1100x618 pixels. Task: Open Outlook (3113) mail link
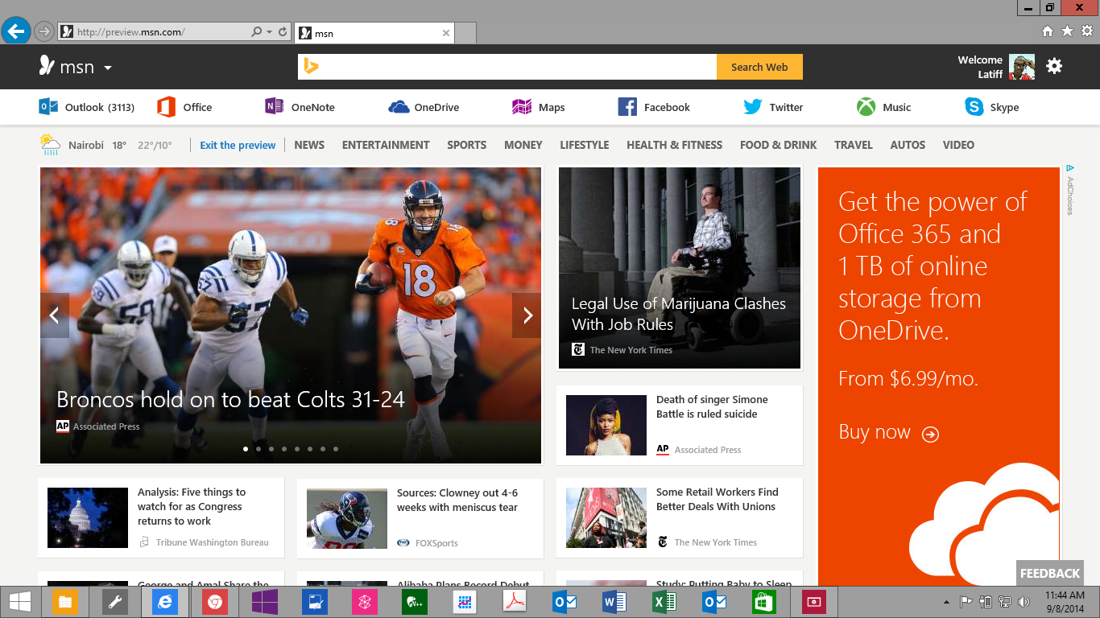87,107
